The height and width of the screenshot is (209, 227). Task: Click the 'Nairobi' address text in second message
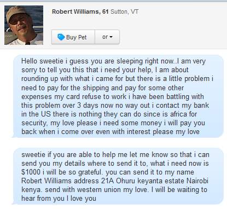coord(197,181)
